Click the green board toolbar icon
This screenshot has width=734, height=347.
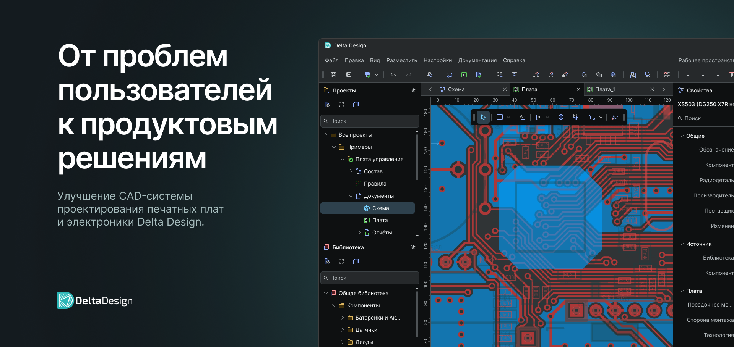click(464, 75)
